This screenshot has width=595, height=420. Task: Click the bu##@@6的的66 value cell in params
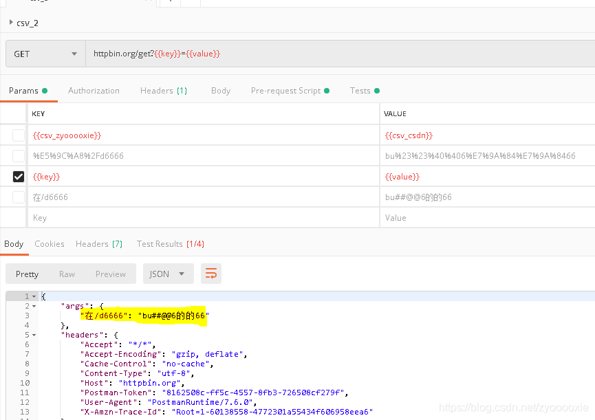tap(488, 197)
